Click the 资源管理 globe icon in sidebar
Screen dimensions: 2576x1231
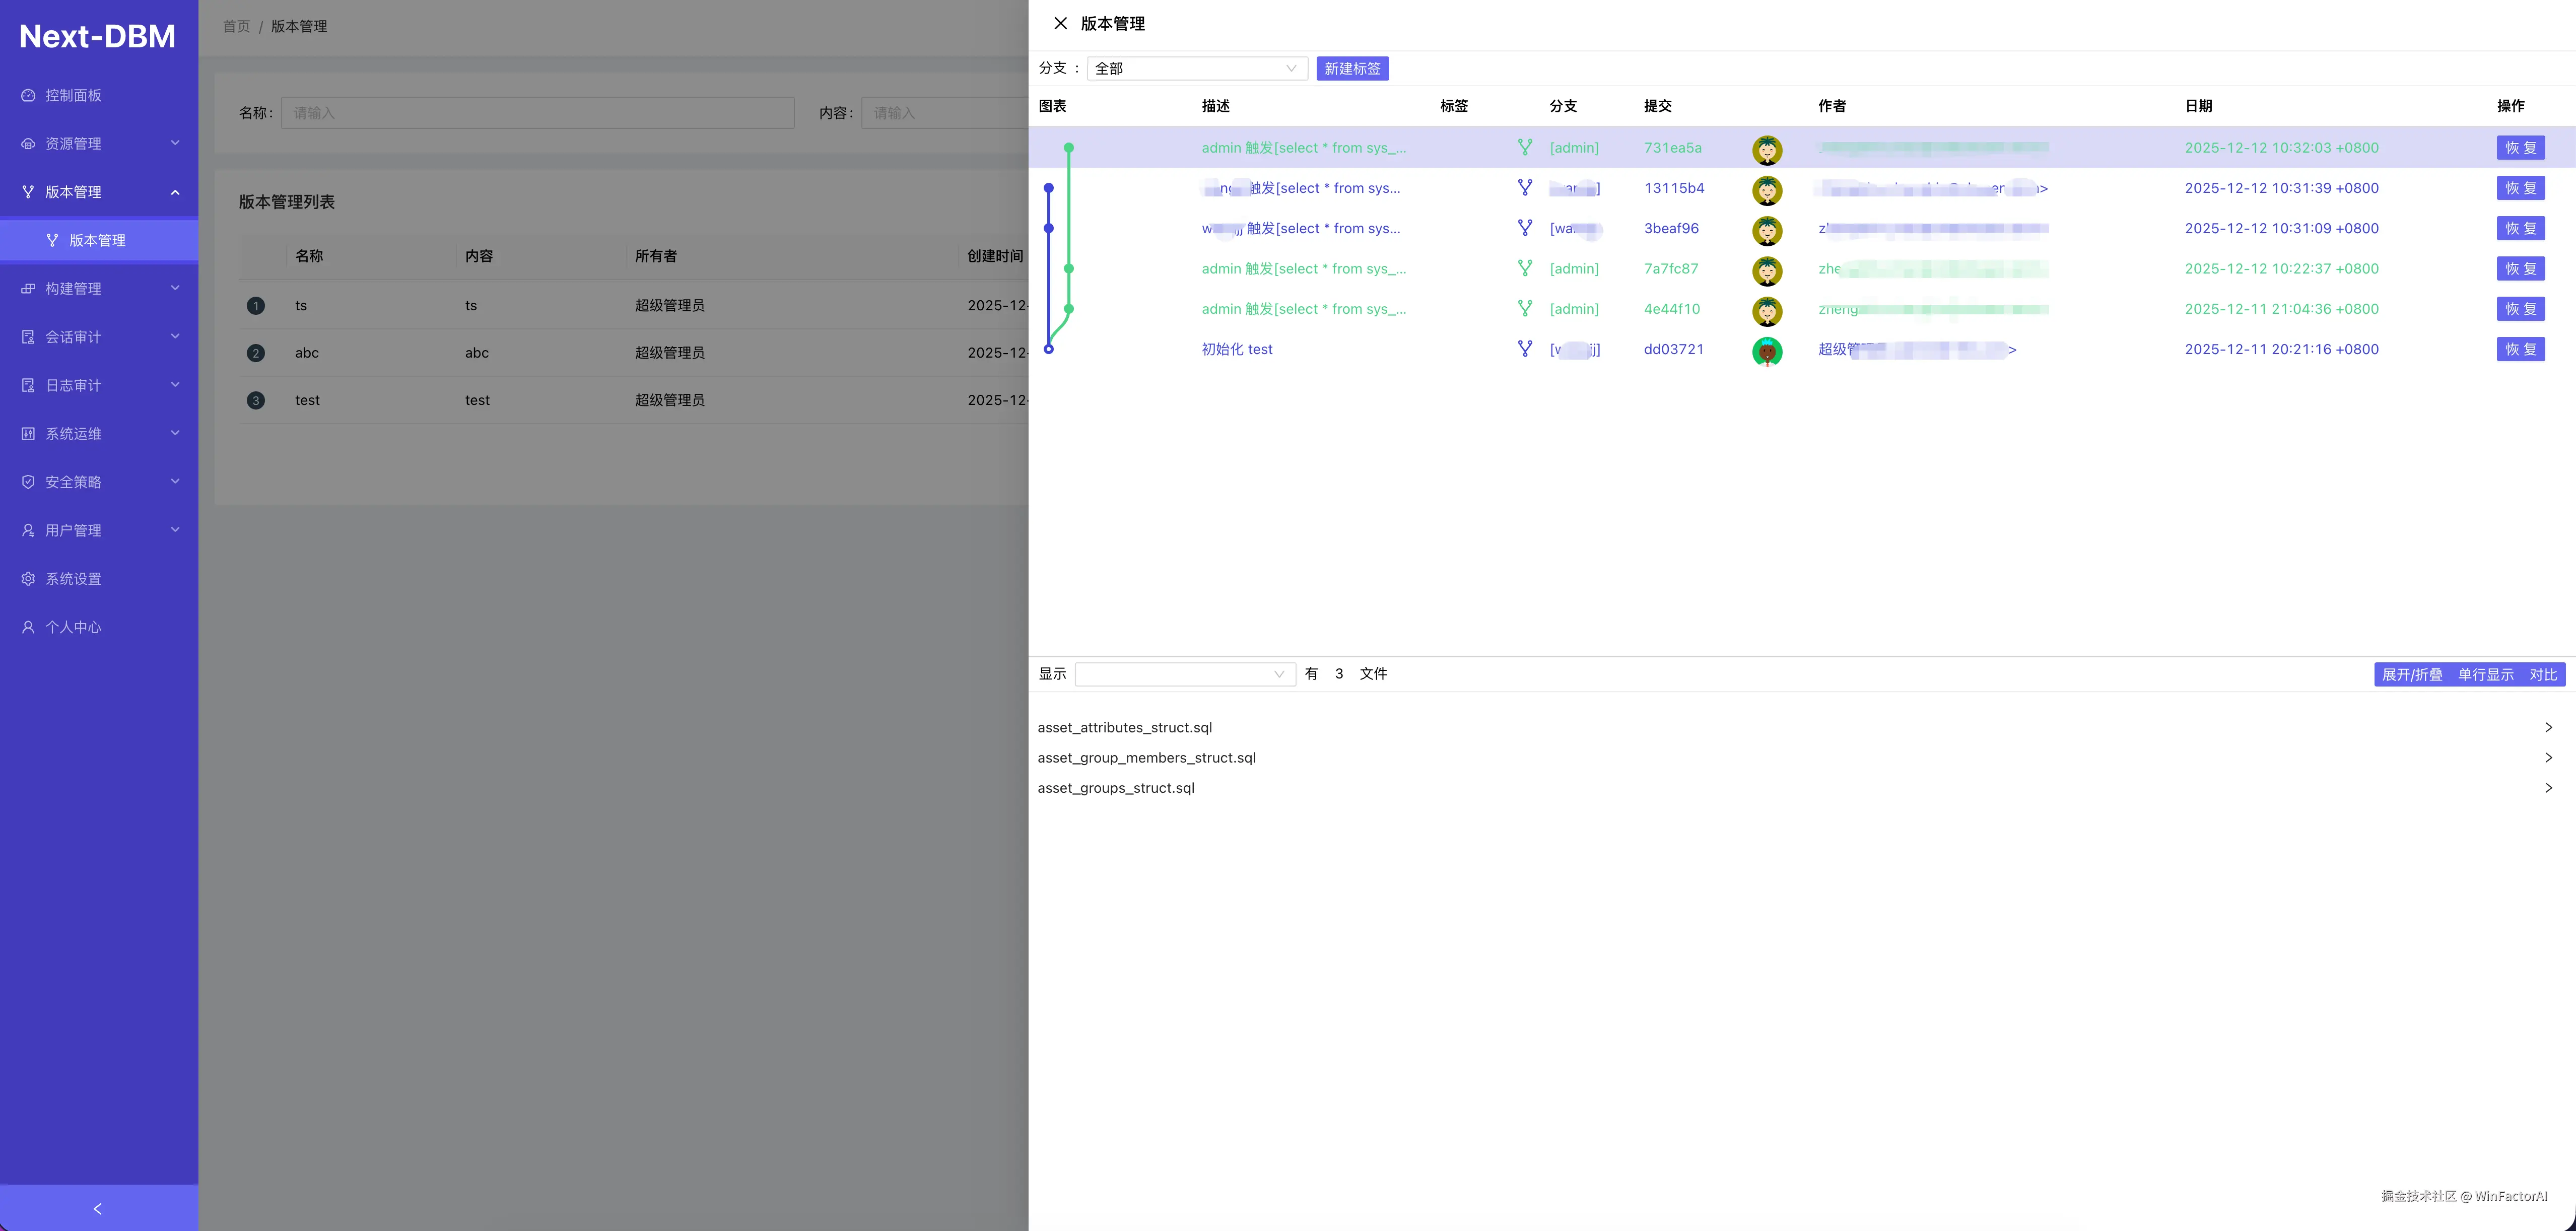click(28, 143)
